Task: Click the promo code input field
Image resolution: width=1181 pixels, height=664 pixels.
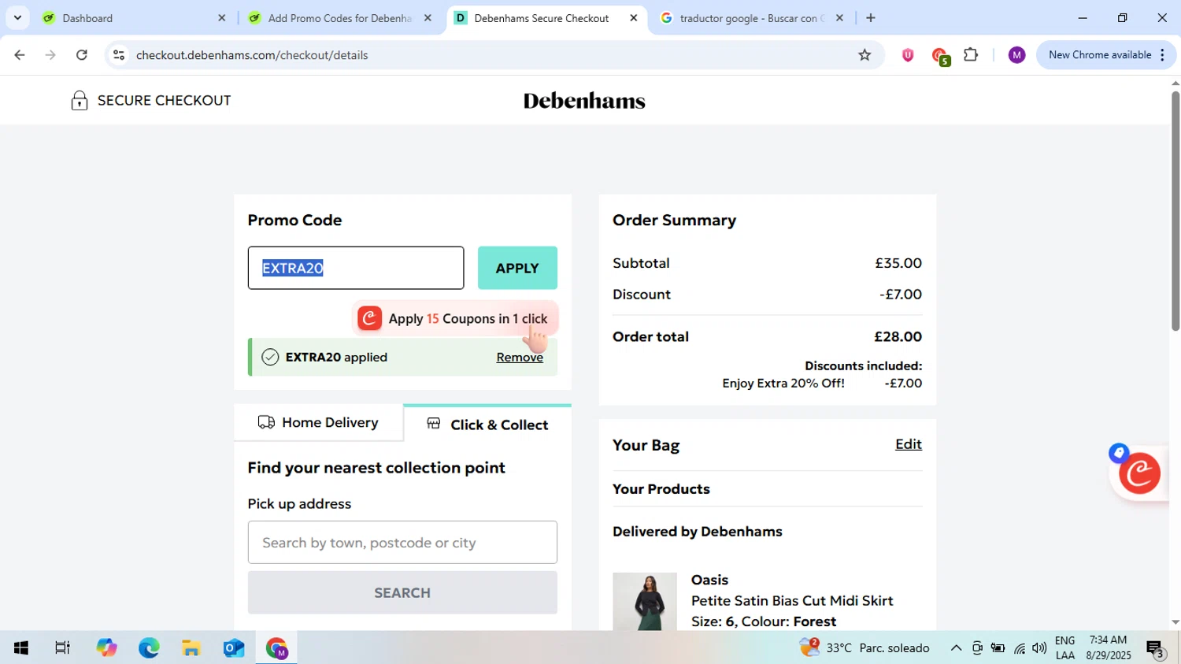Action: (x=356, y=268)
